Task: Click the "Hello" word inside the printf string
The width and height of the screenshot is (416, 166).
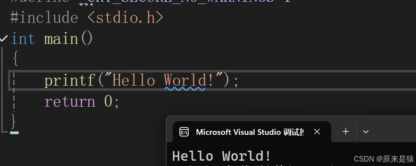Action: [134, 80]
